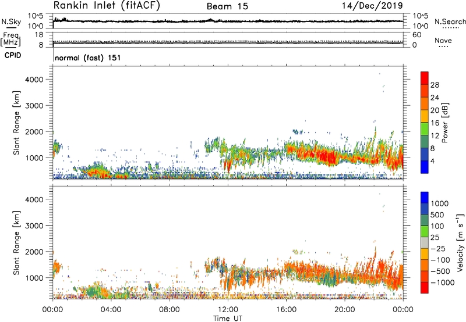Click the grey -25 to 25 velocity swatch

pos(425,242)
